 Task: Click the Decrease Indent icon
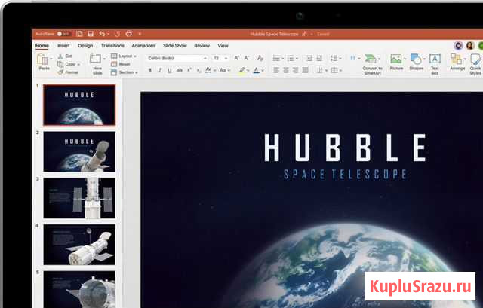309,58
